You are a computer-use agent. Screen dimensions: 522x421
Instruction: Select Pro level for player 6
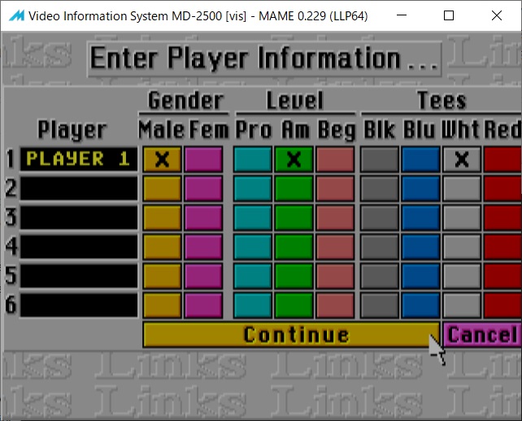(x=252, y=306)
